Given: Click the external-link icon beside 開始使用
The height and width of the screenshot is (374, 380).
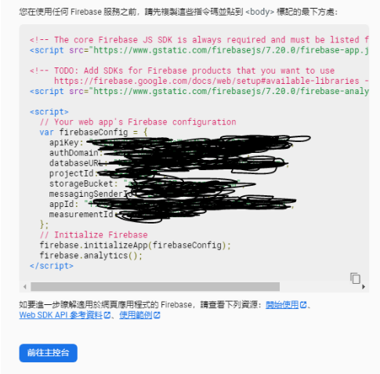Looking at the screenshot, I should click(303, 305).
